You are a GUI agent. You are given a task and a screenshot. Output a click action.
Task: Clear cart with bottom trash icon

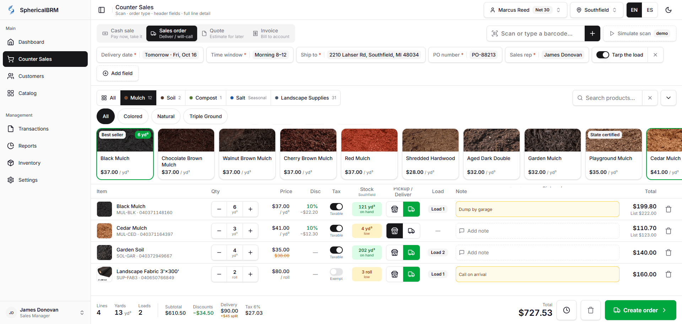[591, 310]
